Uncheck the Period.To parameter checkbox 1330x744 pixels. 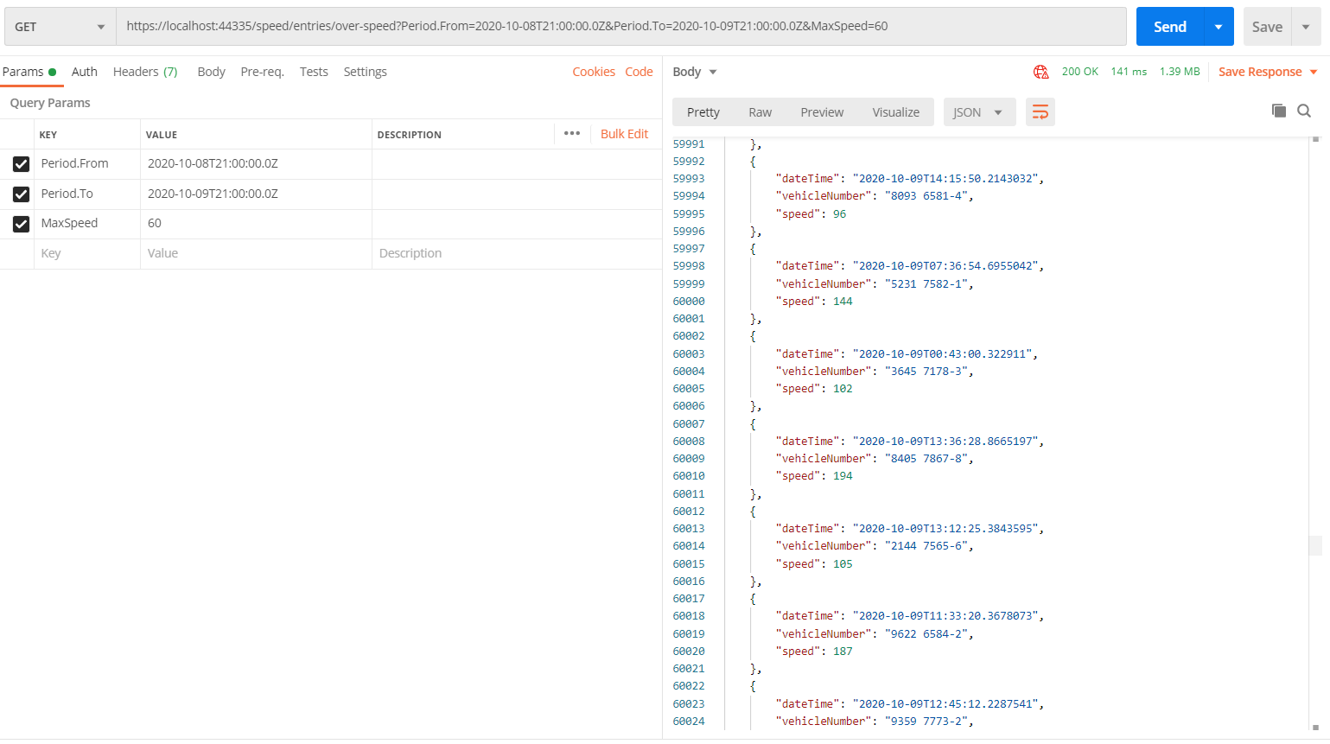pos(22,194)
